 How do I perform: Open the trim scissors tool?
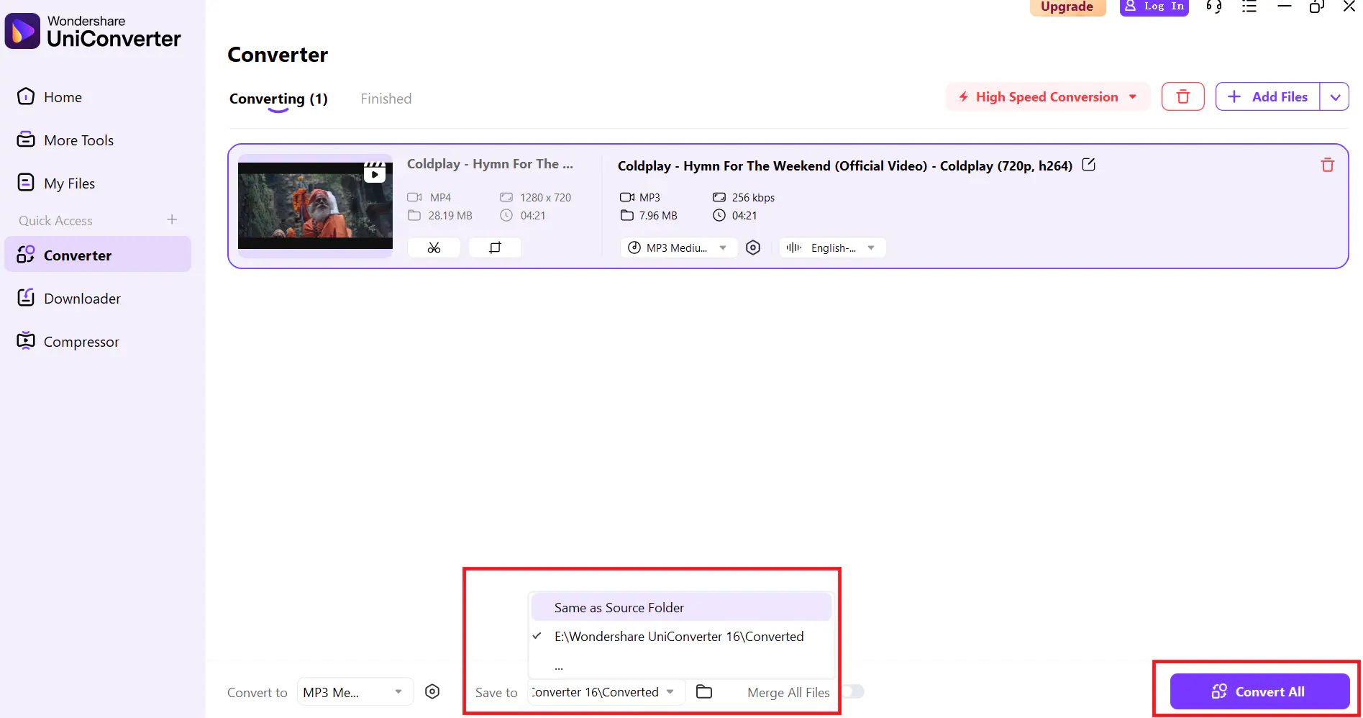pyautogui.click(x=434, y=247)
